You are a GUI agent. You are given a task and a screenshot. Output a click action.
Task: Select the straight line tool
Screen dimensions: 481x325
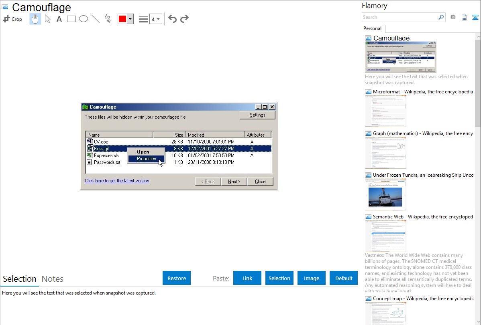point(96,19)
